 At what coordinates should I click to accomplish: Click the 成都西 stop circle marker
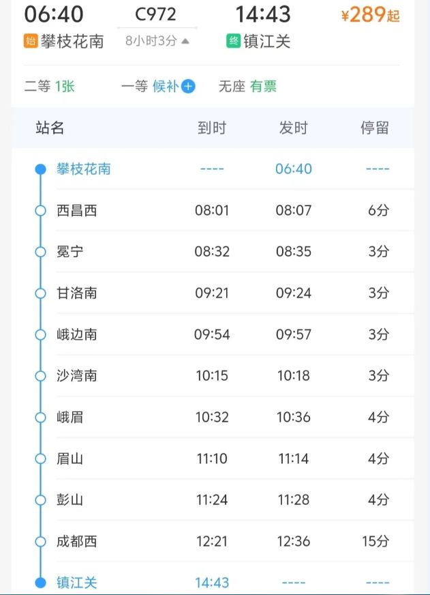tap(40, 542)
